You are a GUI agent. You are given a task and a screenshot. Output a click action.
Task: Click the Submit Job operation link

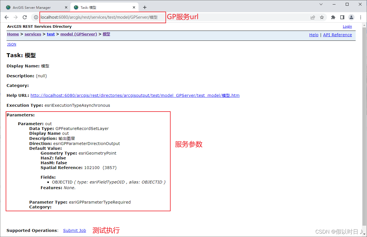pos(75,230)
